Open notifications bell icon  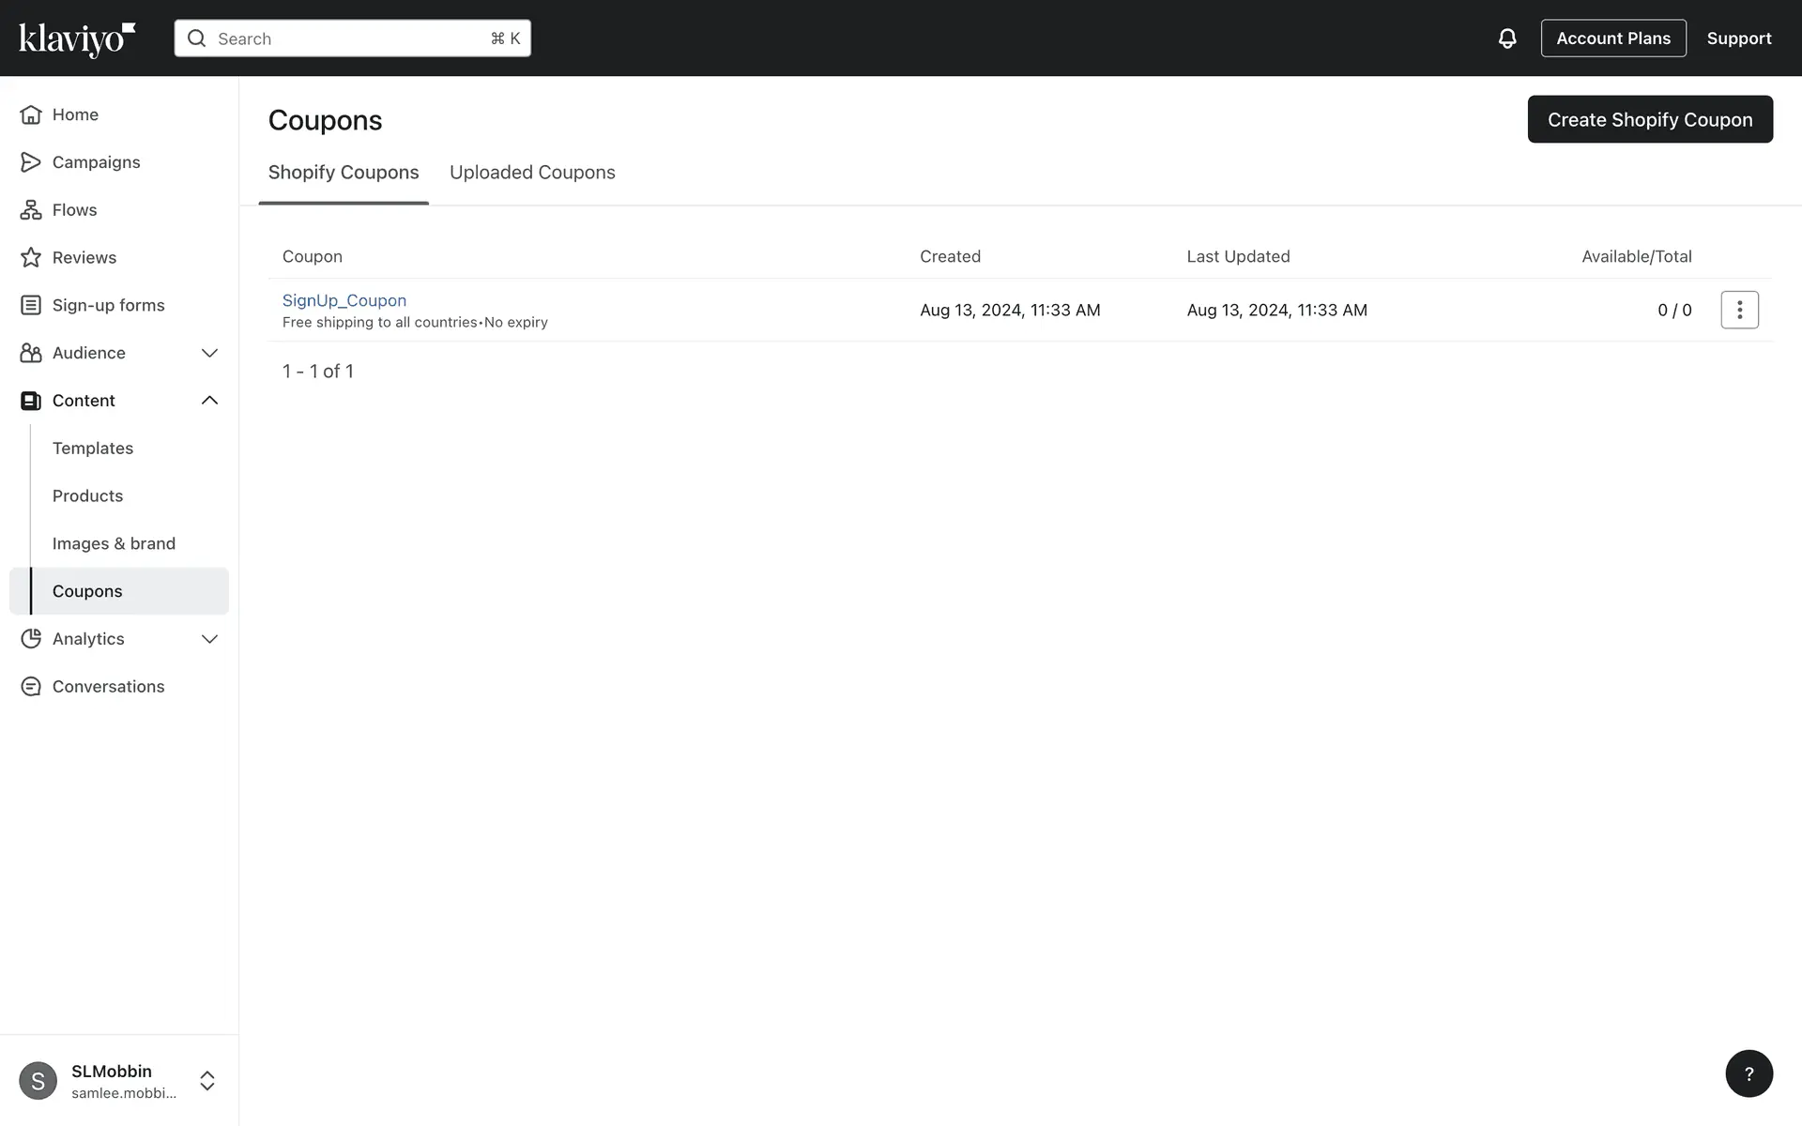(x=1506, y=38)
